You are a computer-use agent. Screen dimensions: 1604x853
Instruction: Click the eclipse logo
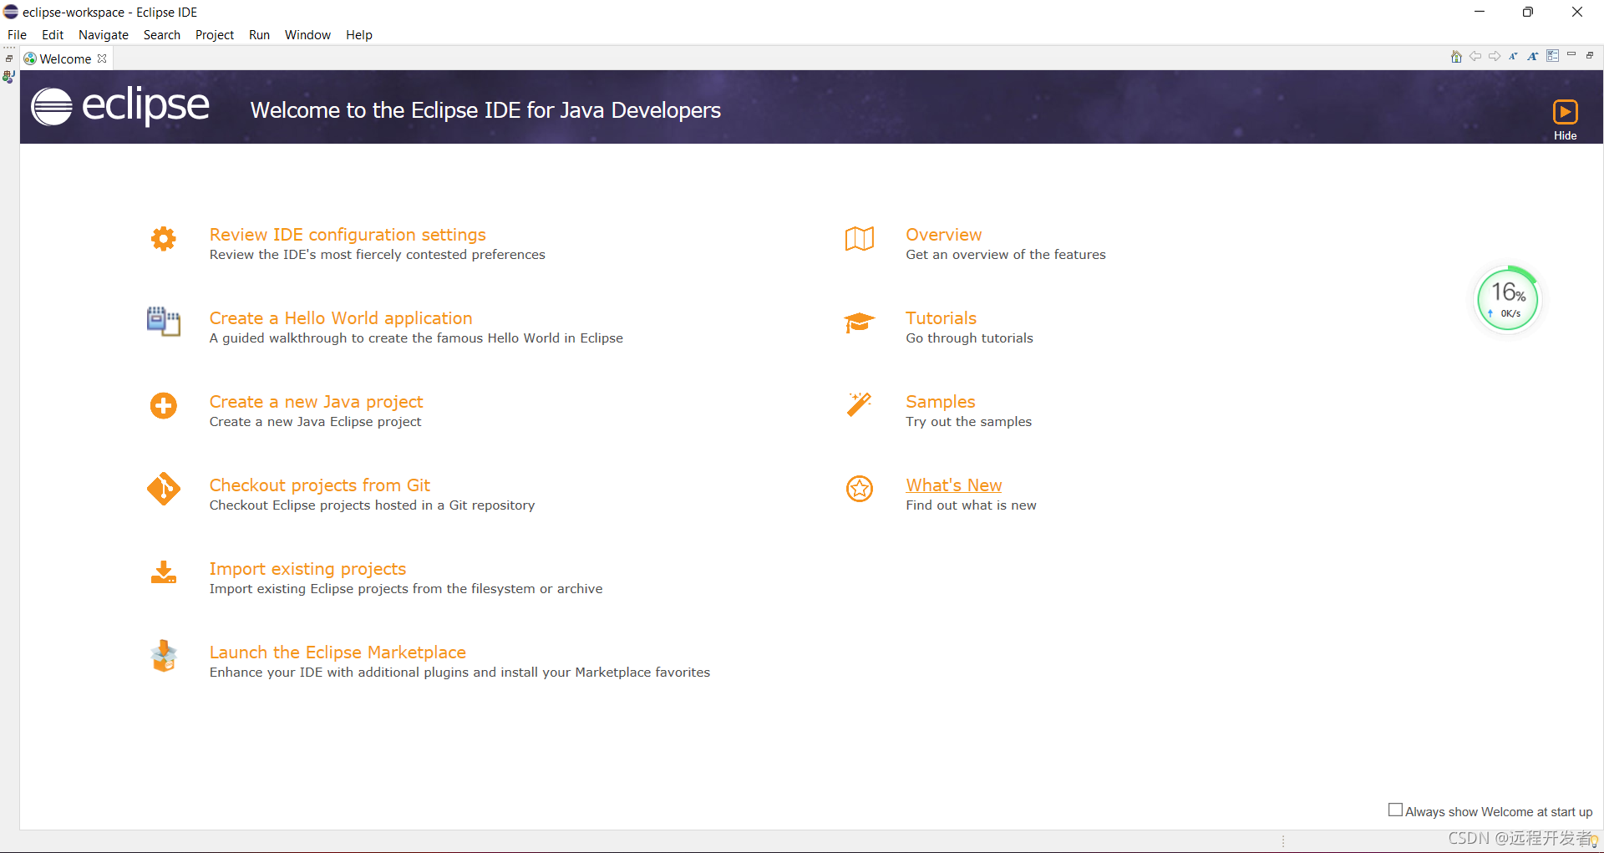pyautogui.click(x=120, y=107)
